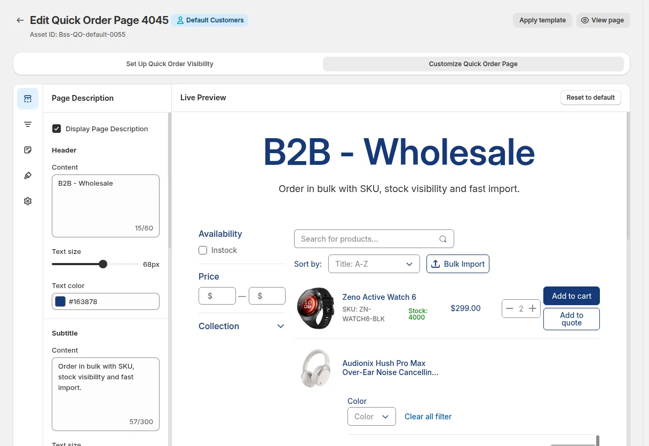Click the Header content text area
The width and height of the screenshot is (649, 446).
[x=106, y=206]
